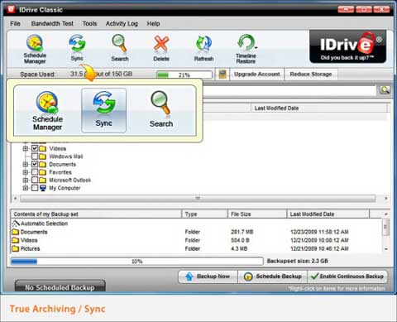Open the Bandwidth Test menu
This screenshot has width=397, height=322.
click(x=52, y=23)
